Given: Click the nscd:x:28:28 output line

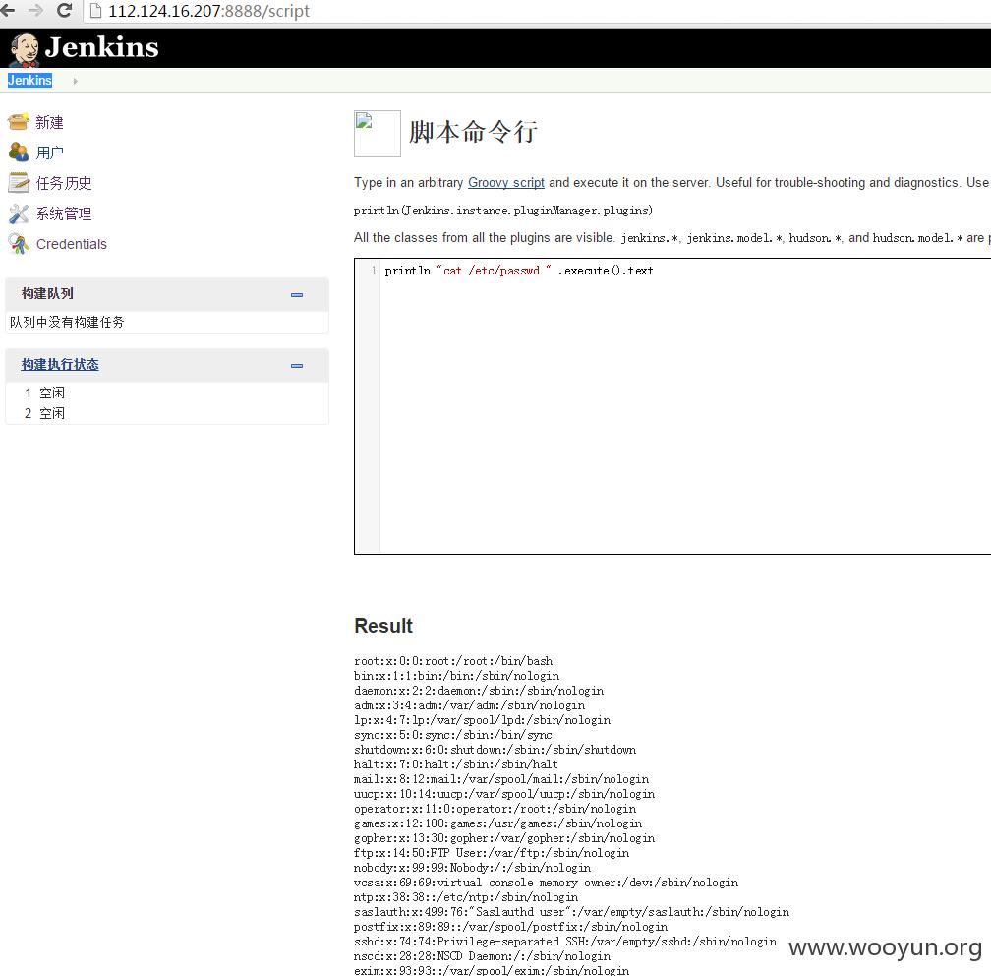Looking at the screenshot, I should point(482,956).
